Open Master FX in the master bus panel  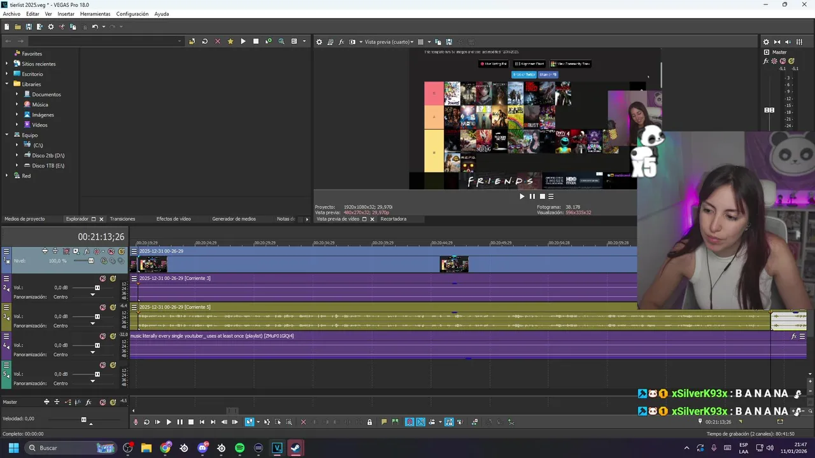click(x=766, y=62)
